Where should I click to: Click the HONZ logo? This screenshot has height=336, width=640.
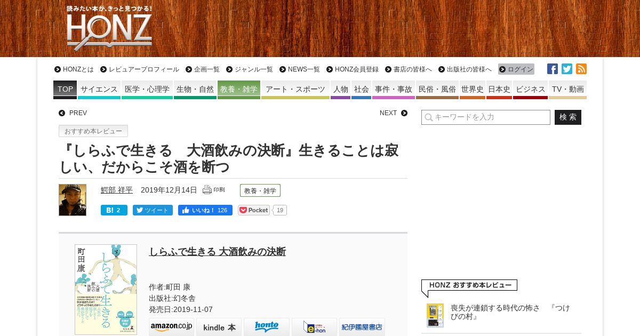point(109,28)
